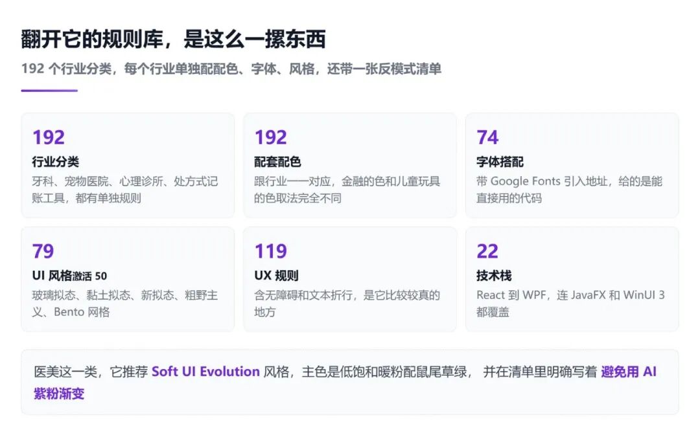700x439 pixels.
Task: Click the number 192 above 行业分类
Action: click(x=48, y=137)
